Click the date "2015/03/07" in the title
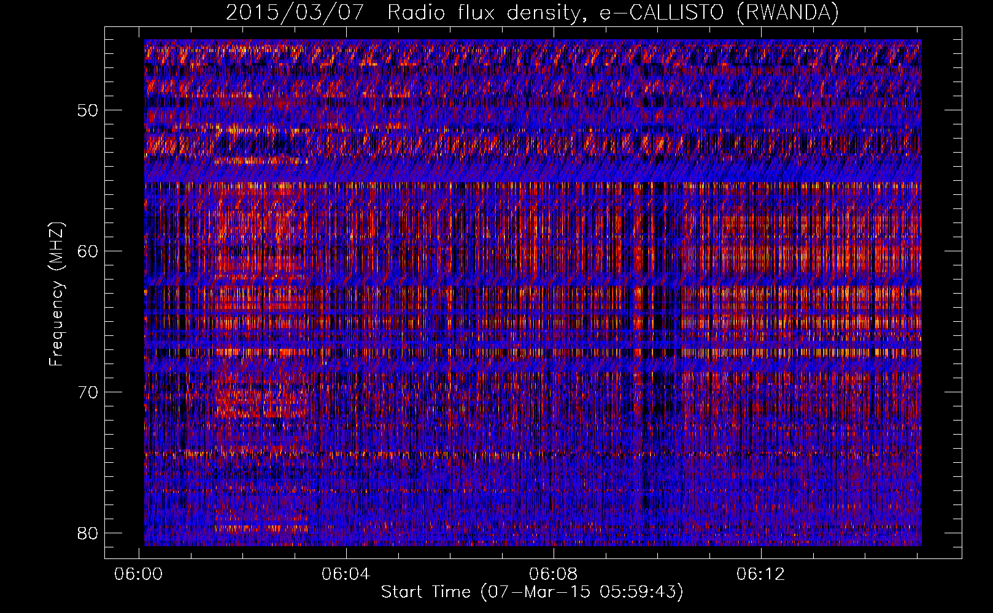The image size is (993, 613). point(295,12)
